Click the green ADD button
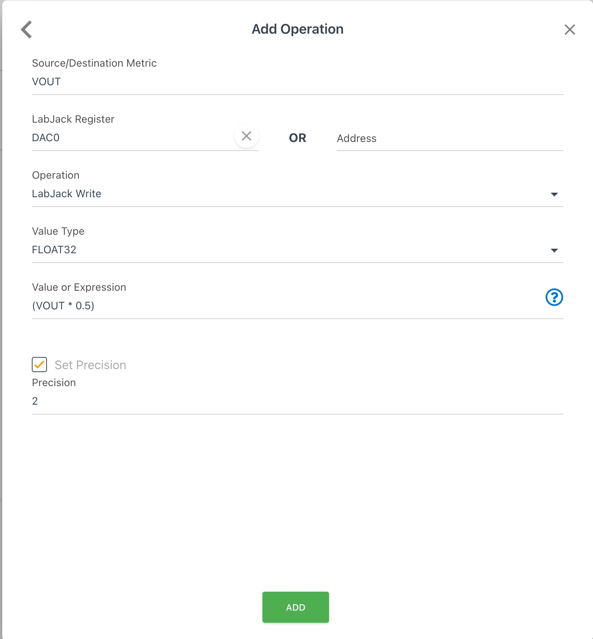 click(x=295, y=607)
